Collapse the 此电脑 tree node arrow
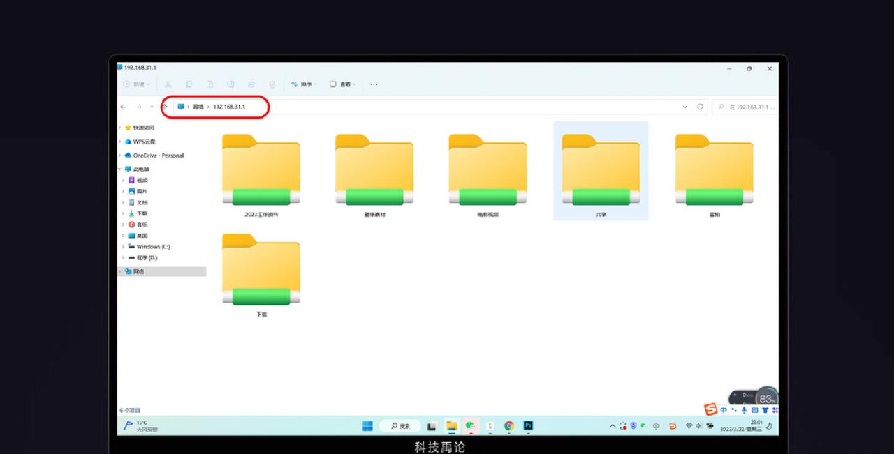Image resolution: width=894 pixels, height=454 pixels. 120,169
